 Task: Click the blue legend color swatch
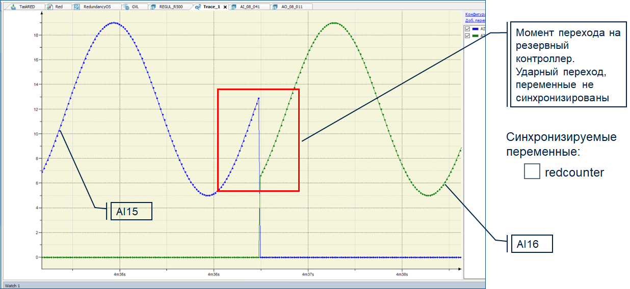point(476,29)
